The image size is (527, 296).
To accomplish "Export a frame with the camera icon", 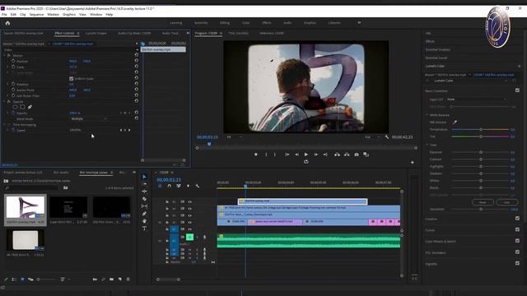I will coord(357,155).
